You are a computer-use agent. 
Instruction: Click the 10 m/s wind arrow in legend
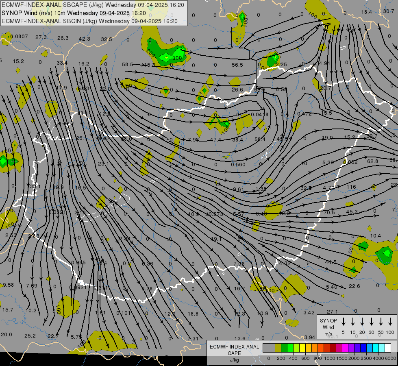(x=352, y=322)
